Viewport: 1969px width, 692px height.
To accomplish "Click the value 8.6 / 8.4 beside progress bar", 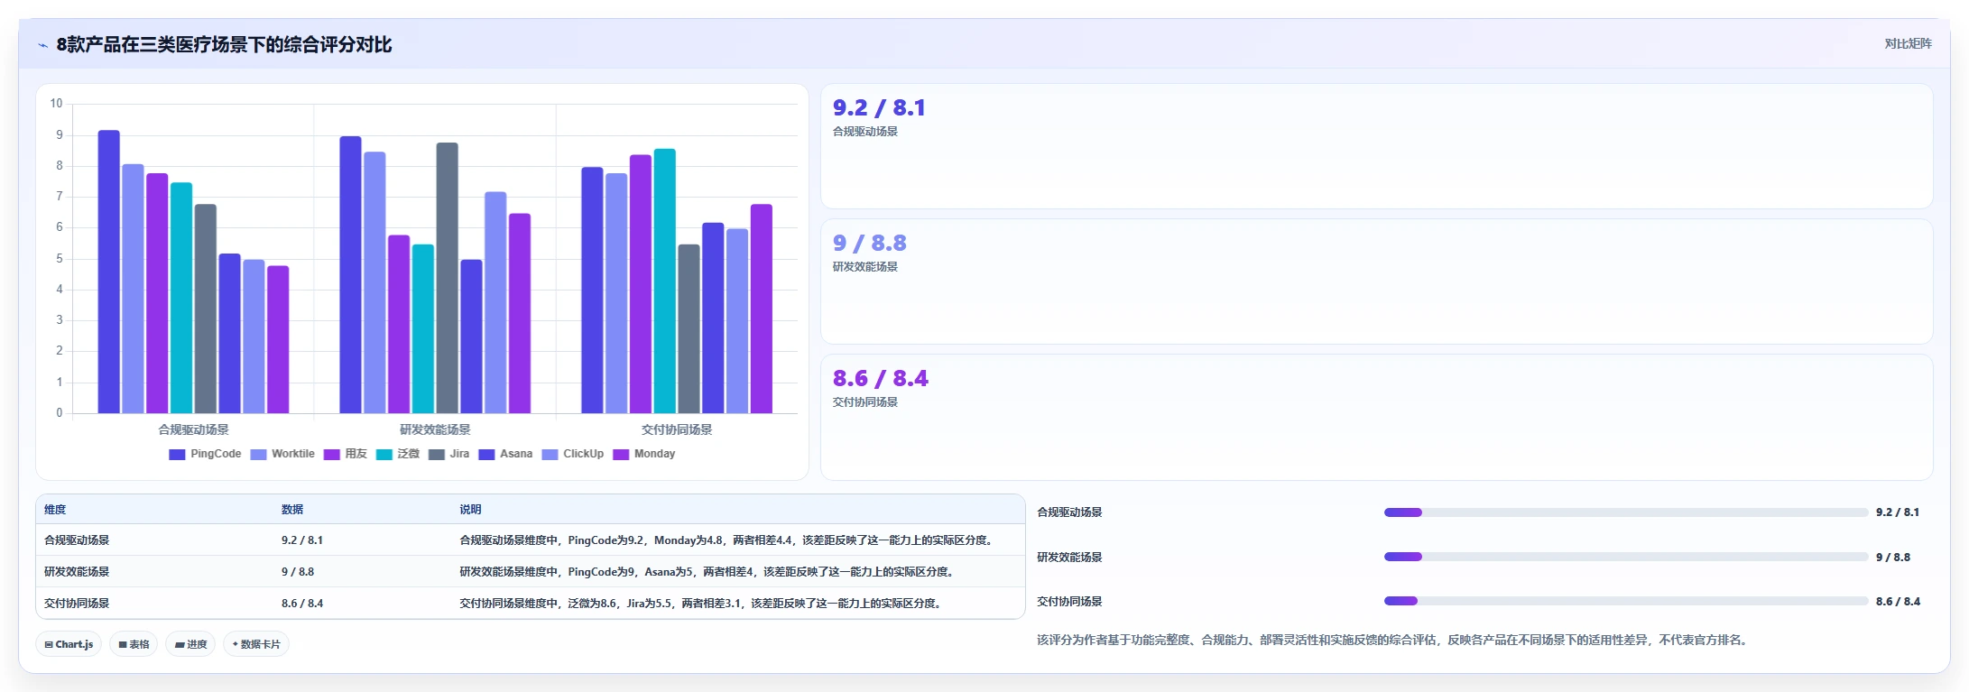I will [1898, 602].
